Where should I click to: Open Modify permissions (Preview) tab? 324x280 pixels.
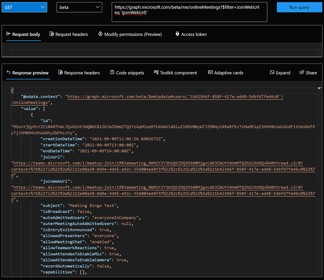(130, 34)
